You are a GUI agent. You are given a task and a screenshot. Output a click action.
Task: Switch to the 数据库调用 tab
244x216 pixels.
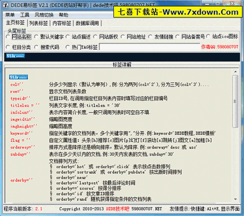tap(87, 23)
